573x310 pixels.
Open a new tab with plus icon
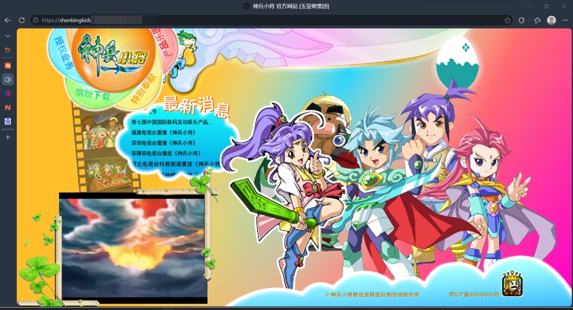click(7, 138)
